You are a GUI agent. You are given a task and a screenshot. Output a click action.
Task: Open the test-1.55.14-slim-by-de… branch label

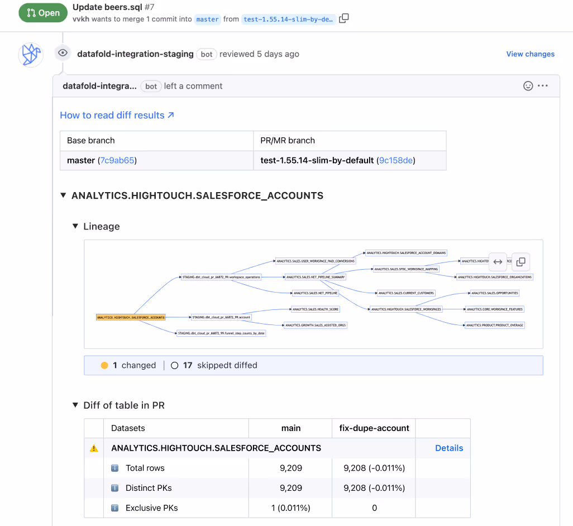pyautogui.click(x=288, y=20)
